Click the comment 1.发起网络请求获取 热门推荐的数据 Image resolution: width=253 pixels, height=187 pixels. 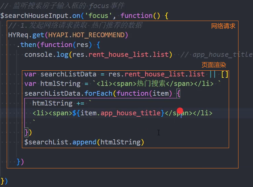tap(75, 25)
